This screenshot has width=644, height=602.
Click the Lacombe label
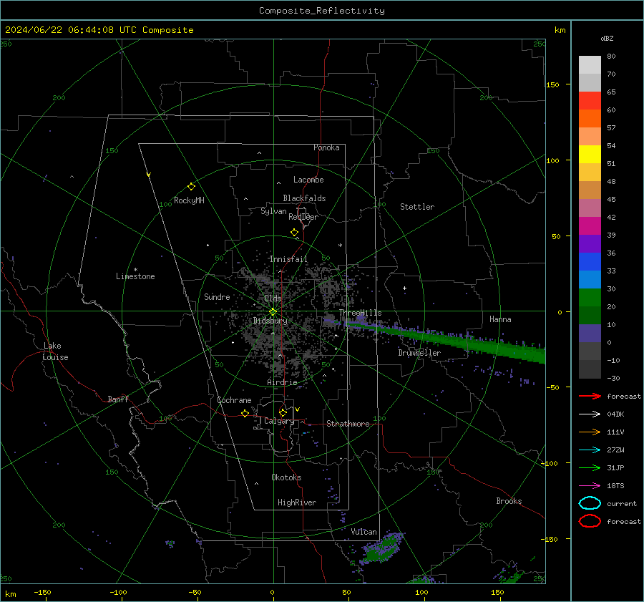pos(308,180)
